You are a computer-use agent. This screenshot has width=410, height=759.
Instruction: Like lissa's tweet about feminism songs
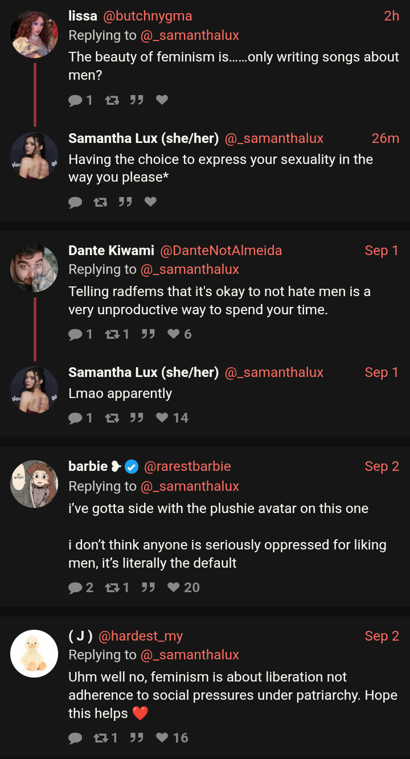162,100
